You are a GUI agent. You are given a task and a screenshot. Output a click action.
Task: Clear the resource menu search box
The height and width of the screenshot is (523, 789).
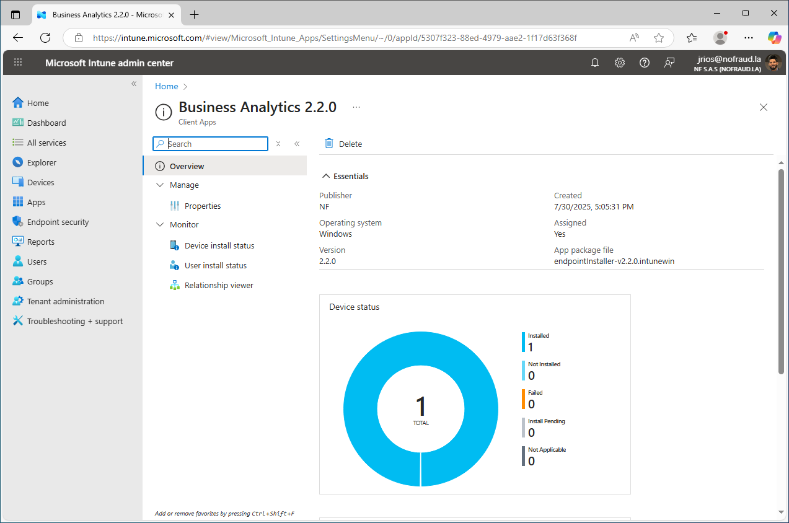coord(278,144)
